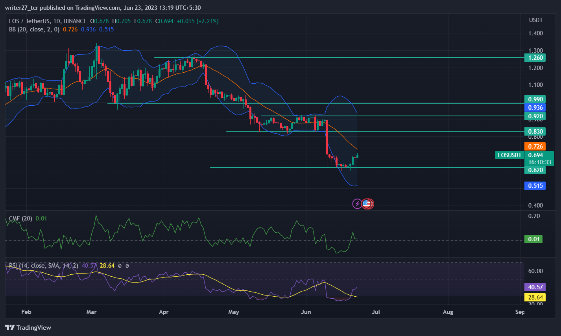Select the 0.990 price level label
Viewport: 561px width, 336px height.
pos(535,99)
